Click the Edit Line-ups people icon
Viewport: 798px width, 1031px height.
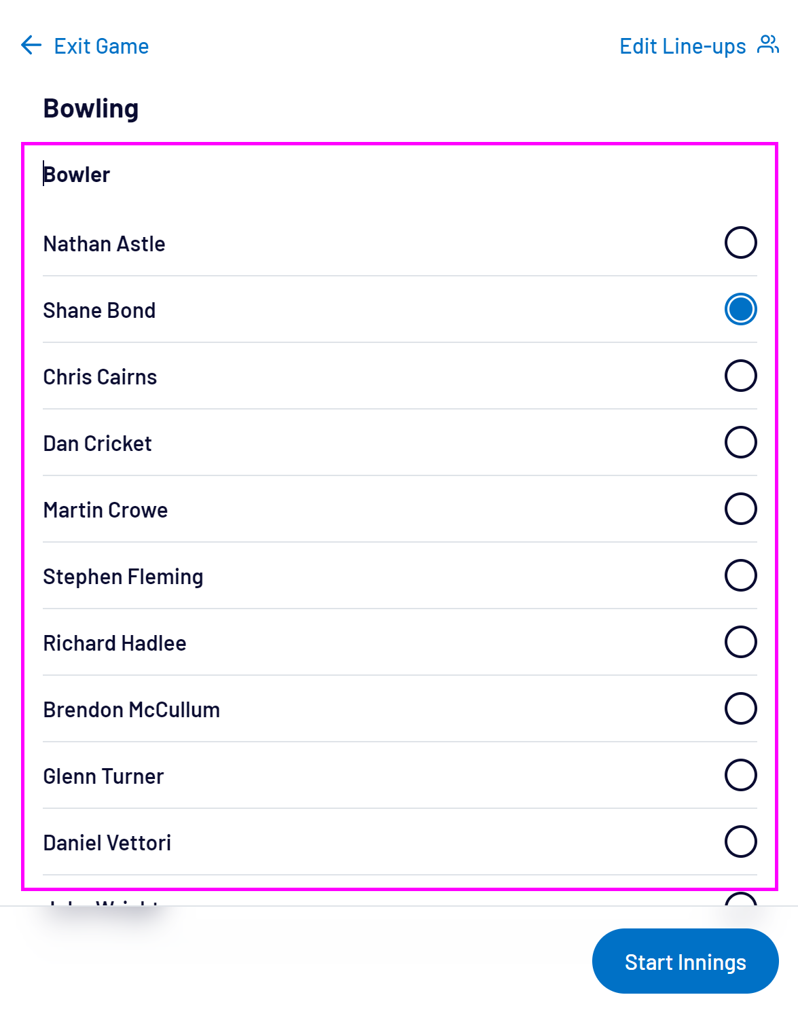tap(768, 45)
